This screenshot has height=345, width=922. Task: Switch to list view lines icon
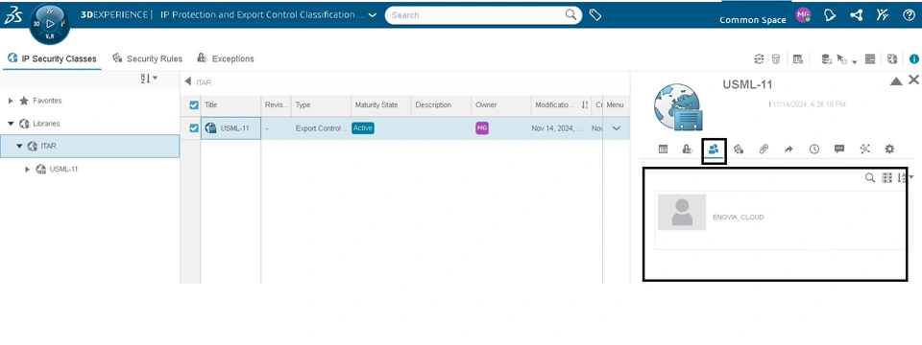870,58
